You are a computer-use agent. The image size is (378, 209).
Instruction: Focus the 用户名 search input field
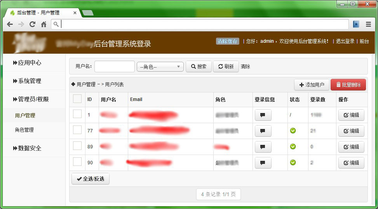tap(114, 66)
